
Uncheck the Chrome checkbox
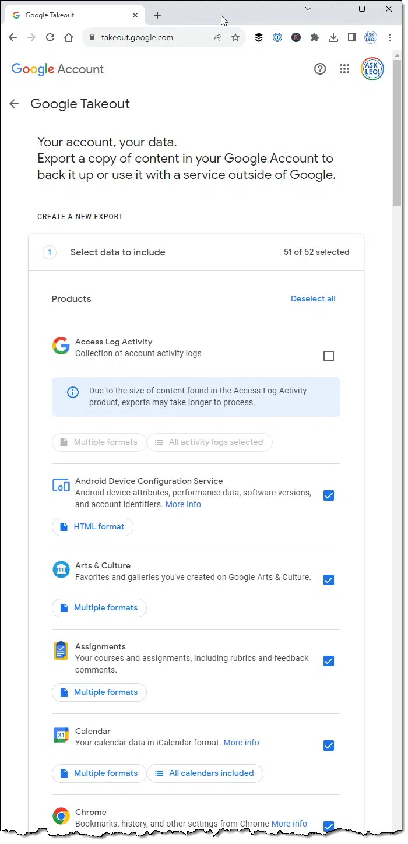pos(329,827)
